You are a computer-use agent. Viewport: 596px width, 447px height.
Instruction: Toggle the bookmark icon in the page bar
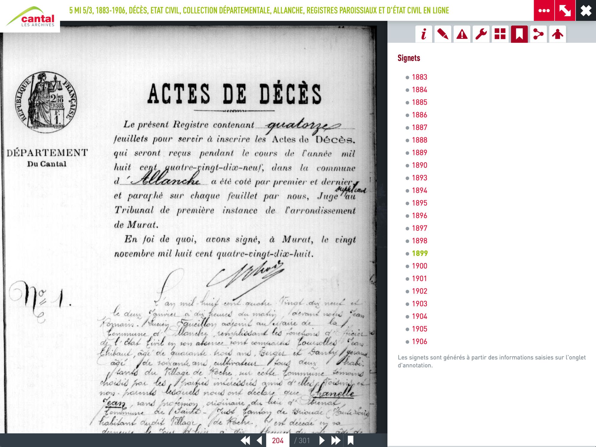point(350,440)
